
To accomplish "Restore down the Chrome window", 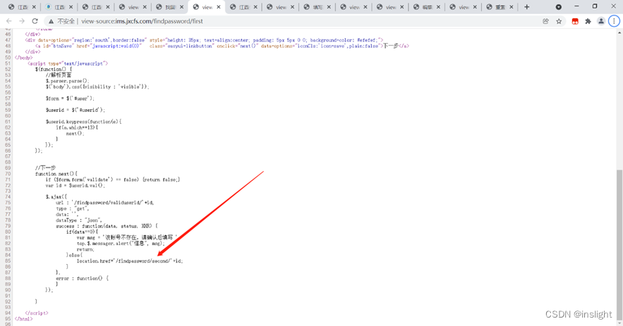I will pyautogui.click(x=595, y=6).
